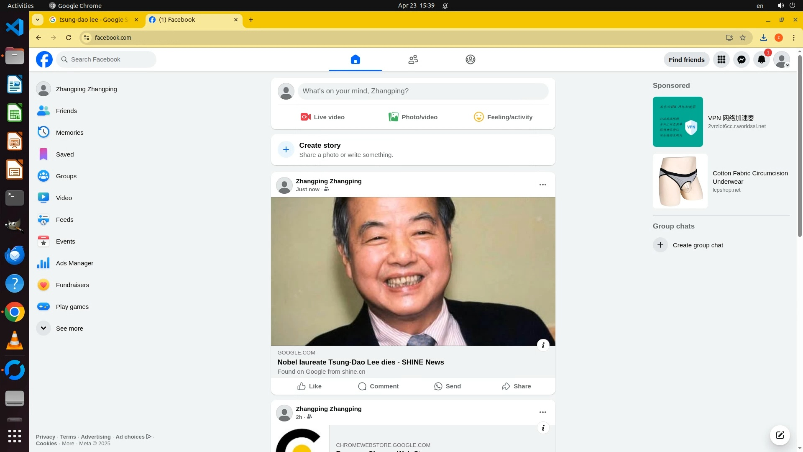Click the Friends tab icon in top navigation
Viewport: 803px width, 452px height.
[x=413, y=59]
